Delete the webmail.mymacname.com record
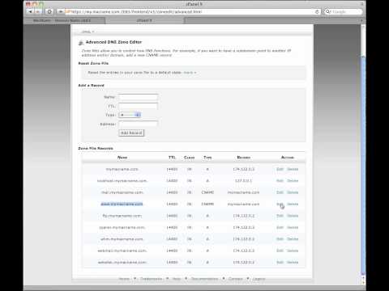Screen dimensions: 389x291 (x=293, y=251)
